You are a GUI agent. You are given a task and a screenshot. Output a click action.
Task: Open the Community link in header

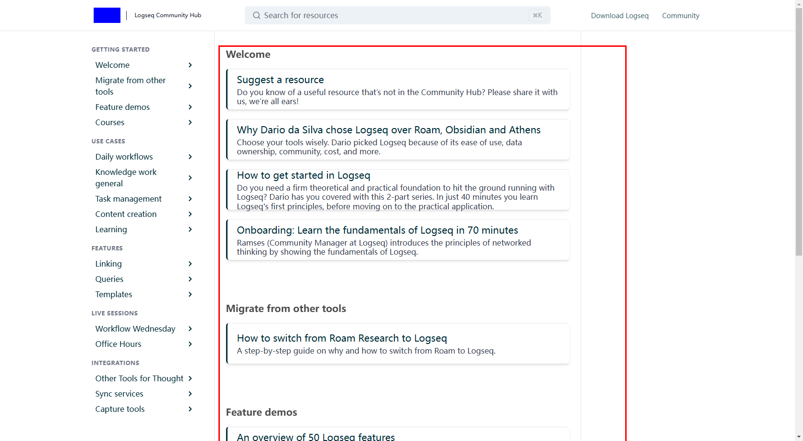[680, 16]
